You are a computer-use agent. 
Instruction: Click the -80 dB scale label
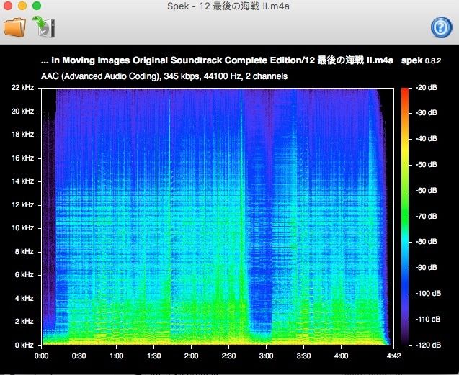(x=427, y=242)
